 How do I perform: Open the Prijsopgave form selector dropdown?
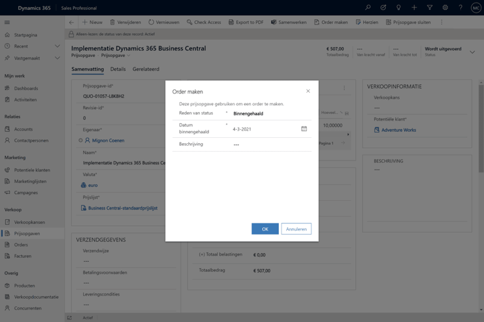pyautogui.click(x=116, y=56)
